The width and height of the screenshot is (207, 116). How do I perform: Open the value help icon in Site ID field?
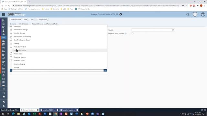coord(173,30)
